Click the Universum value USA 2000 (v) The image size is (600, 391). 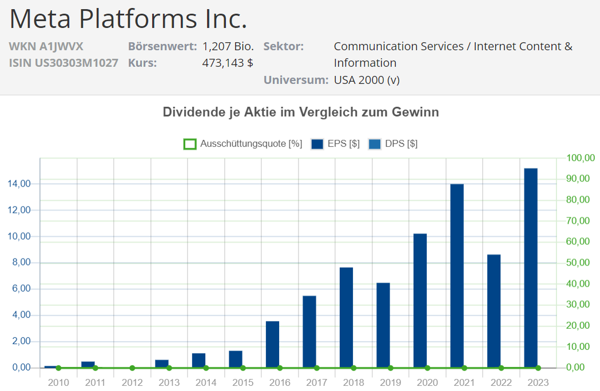pos(367,80)
